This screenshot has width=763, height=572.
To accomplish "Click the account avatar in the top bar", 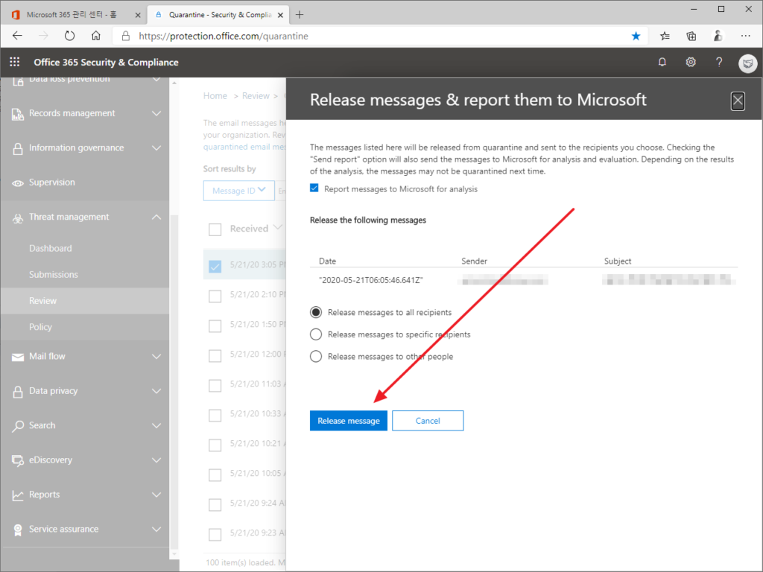I will [x=747, y=63].
